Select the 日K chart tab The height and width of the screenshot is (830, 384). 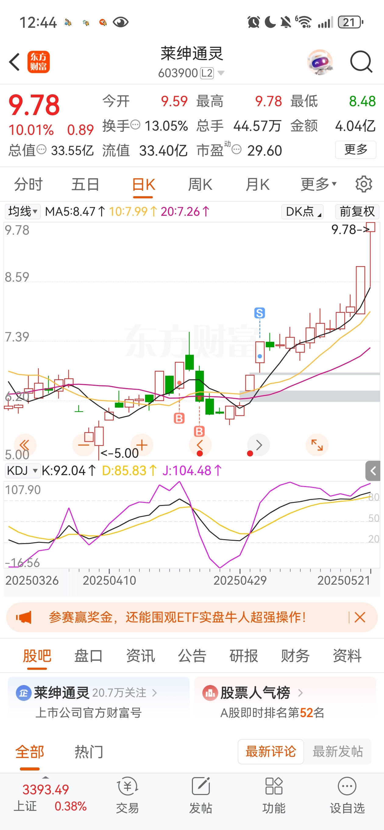coord(144,185)
